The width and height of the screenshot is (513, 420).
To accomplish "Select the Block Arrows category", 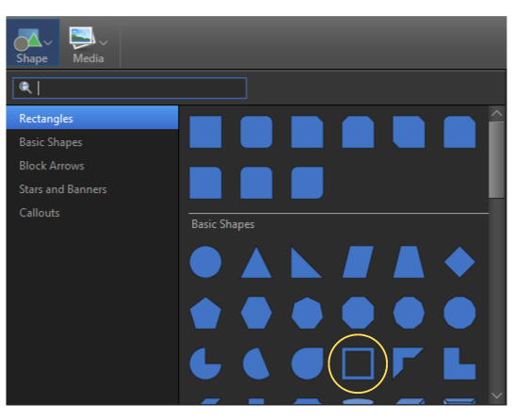I will click(x=52, y=166).
